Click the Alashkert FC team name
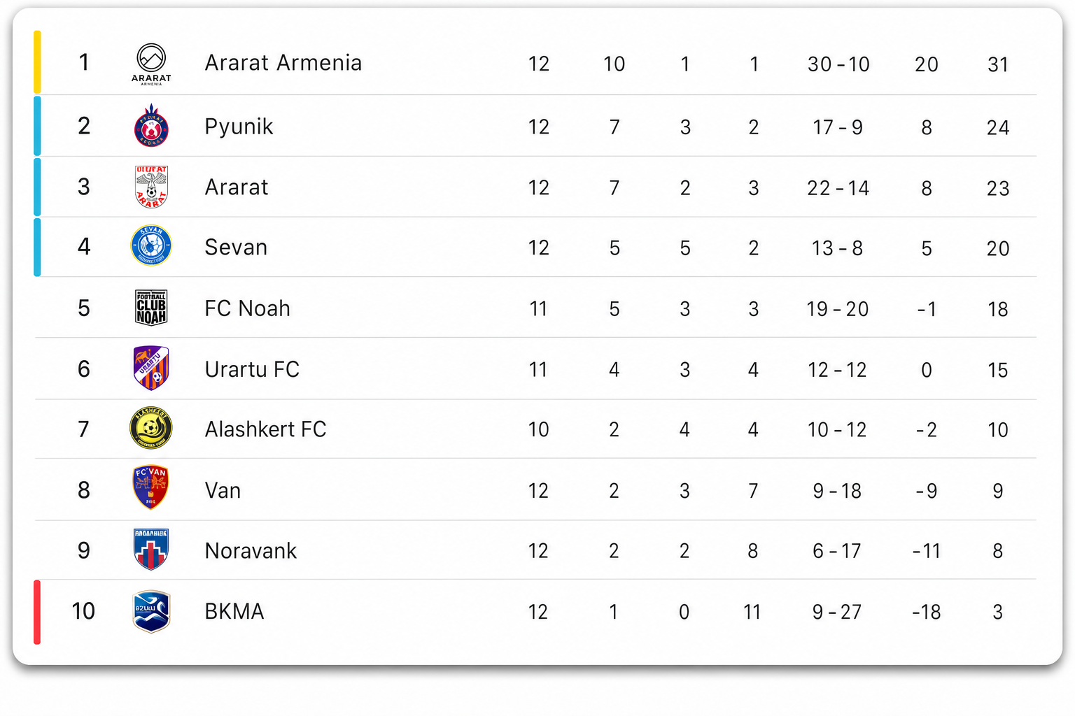Screen dimensions: 1075x716 click(265, 429)
